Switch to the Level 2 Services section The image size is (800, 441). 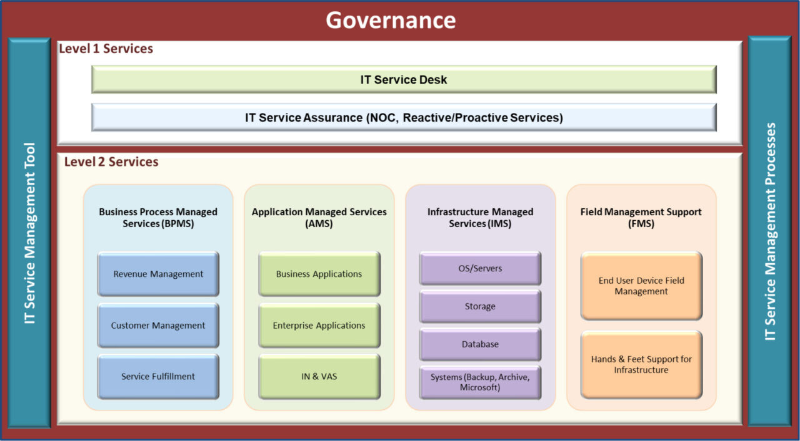(111, 161)
